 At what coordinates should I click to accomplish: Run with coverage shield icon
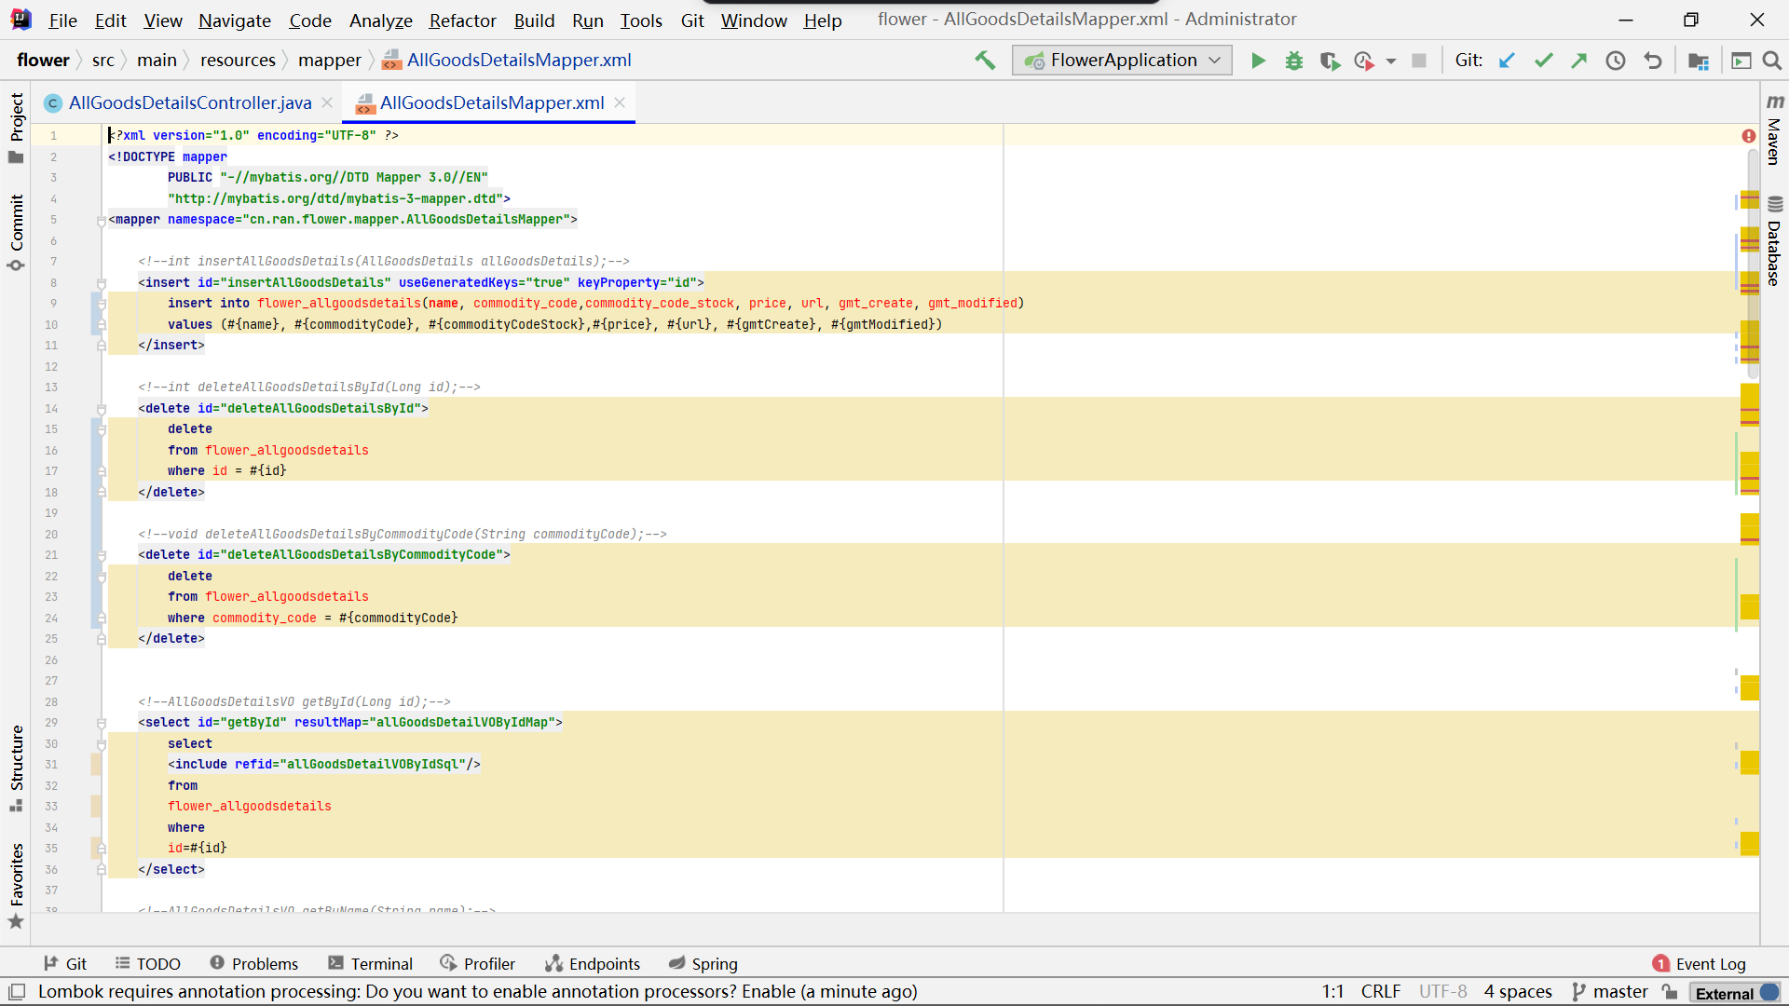tap(1330, 61)
